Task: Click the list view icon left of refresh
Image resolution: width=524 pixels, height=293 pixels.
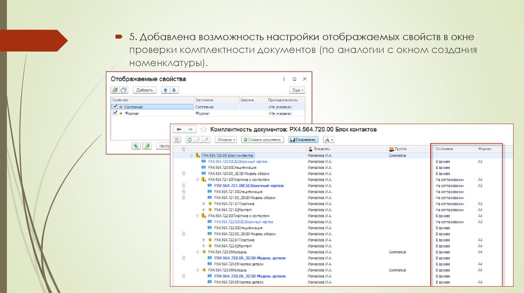Action: point(177,139)
